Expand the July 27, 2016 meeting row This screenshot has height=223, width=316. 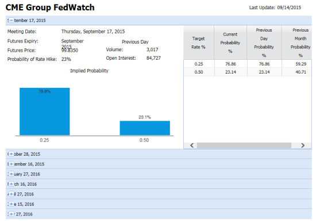[11, 214]
